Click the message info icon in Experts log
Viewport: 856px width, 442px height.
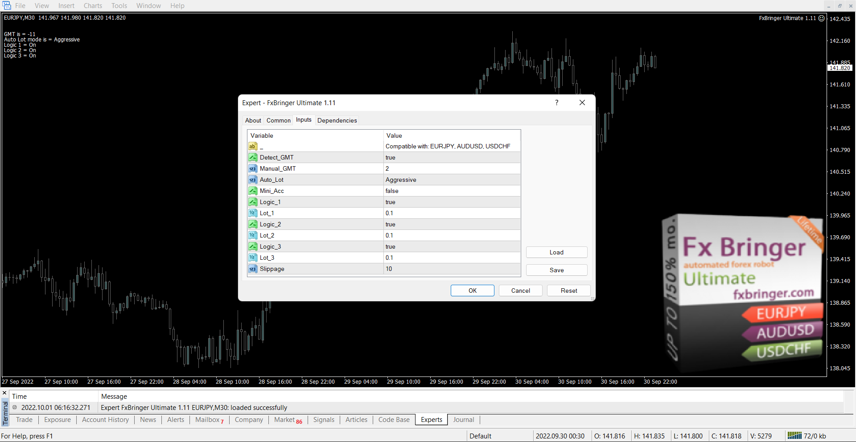tap(15, 407)
